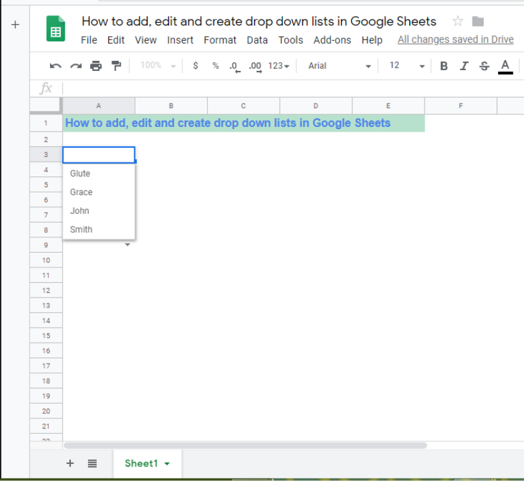The height and width of the screenshot is (482, 528).
Task: Open the View menu
Action: pos(146,40)
